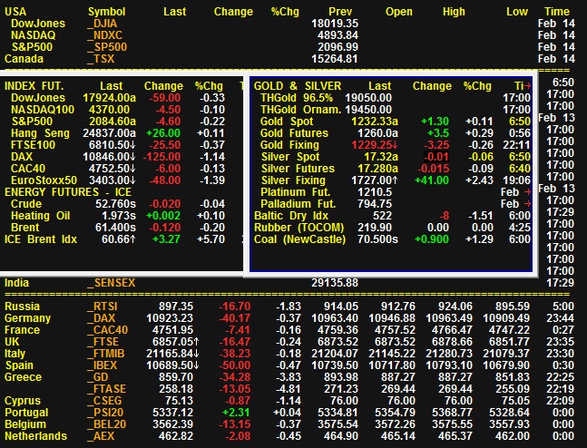Select Gold Spot last 1232.33a
587x448 pixels.
375,122
